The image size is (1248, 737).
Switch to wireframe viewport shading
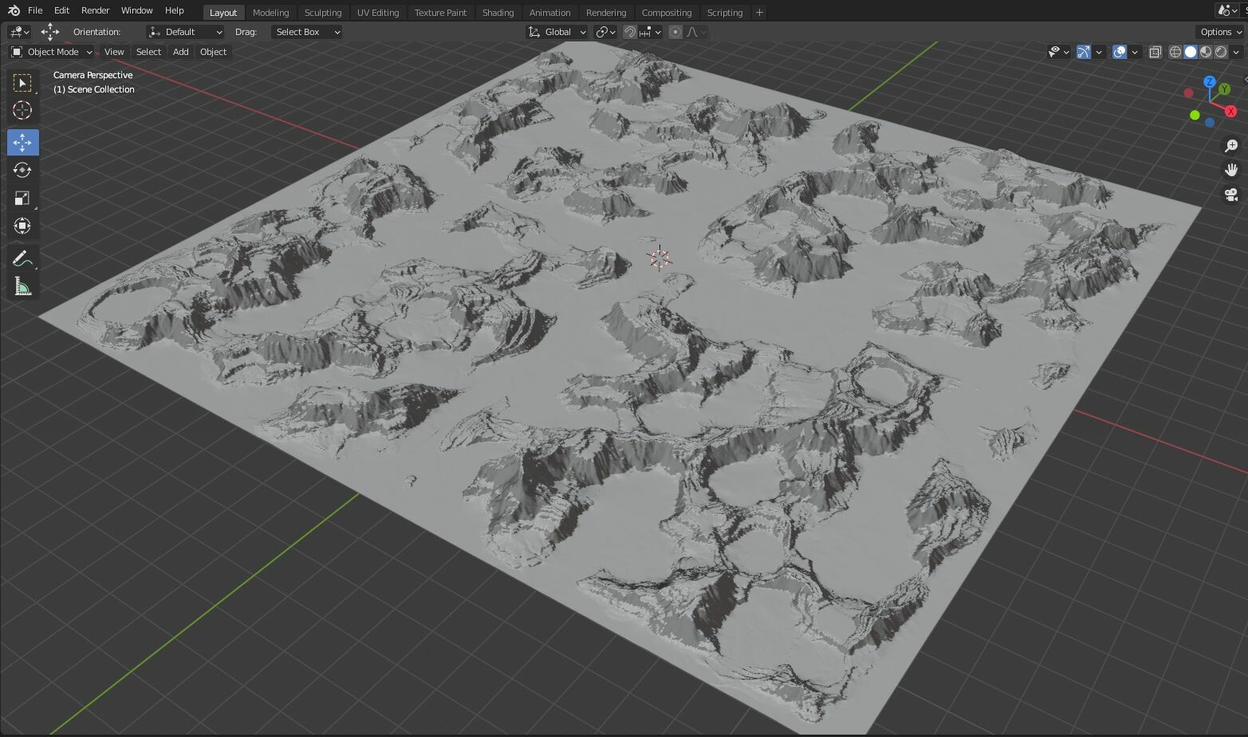(1175, 52)
